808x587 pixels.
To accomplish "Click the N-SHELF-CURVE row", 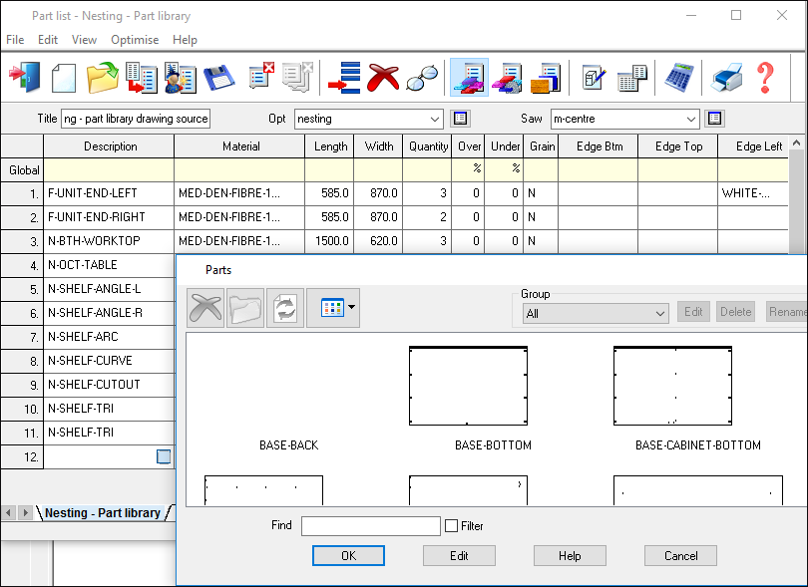I will coord(109,361).
